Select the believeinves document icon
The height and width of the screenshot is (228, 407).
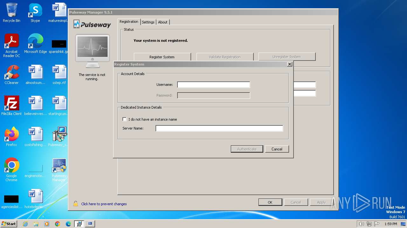(35, 106)
